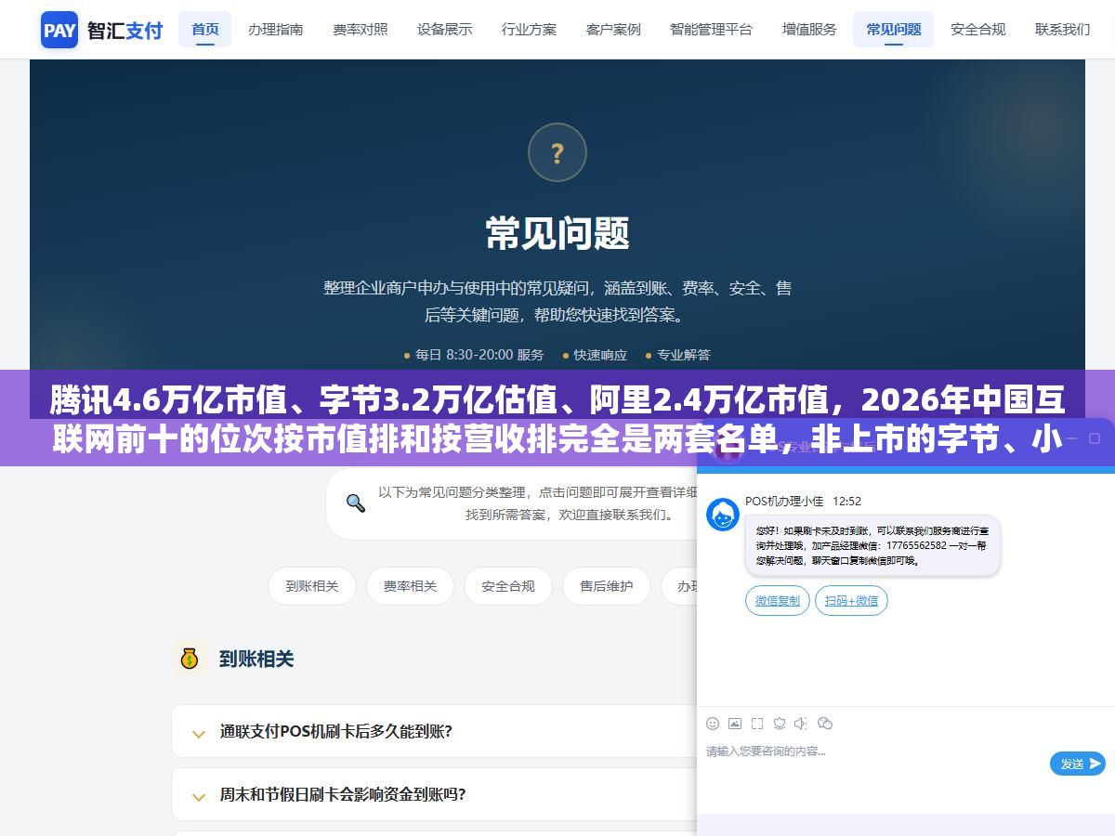Toggle the chat sound speaker icon
This screenshot has width=1115, height=836.
802,723
